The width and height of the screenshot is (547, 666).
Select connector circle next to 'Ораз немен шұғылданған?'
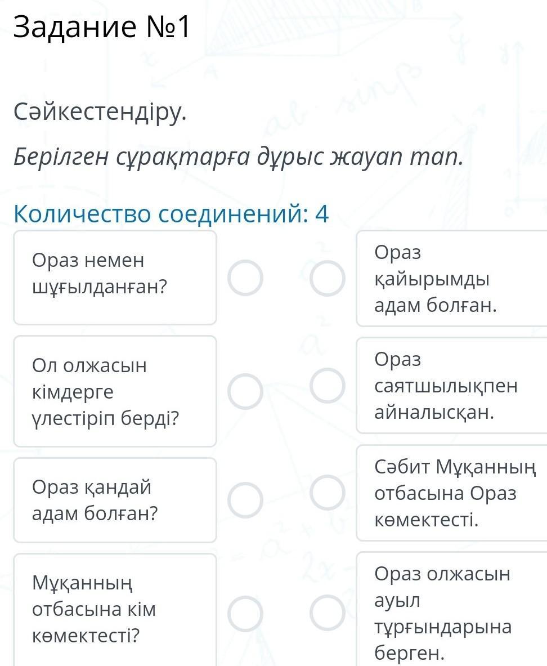tap(245, 278)
